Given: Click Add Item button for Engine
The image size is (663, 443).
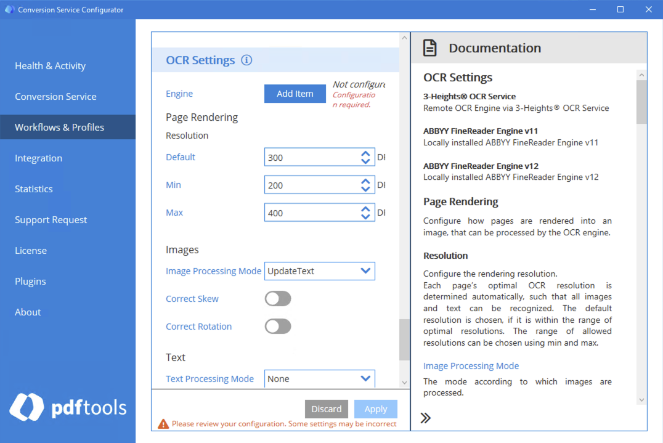Looking at the screenshot, I should (x=295, y=94).
